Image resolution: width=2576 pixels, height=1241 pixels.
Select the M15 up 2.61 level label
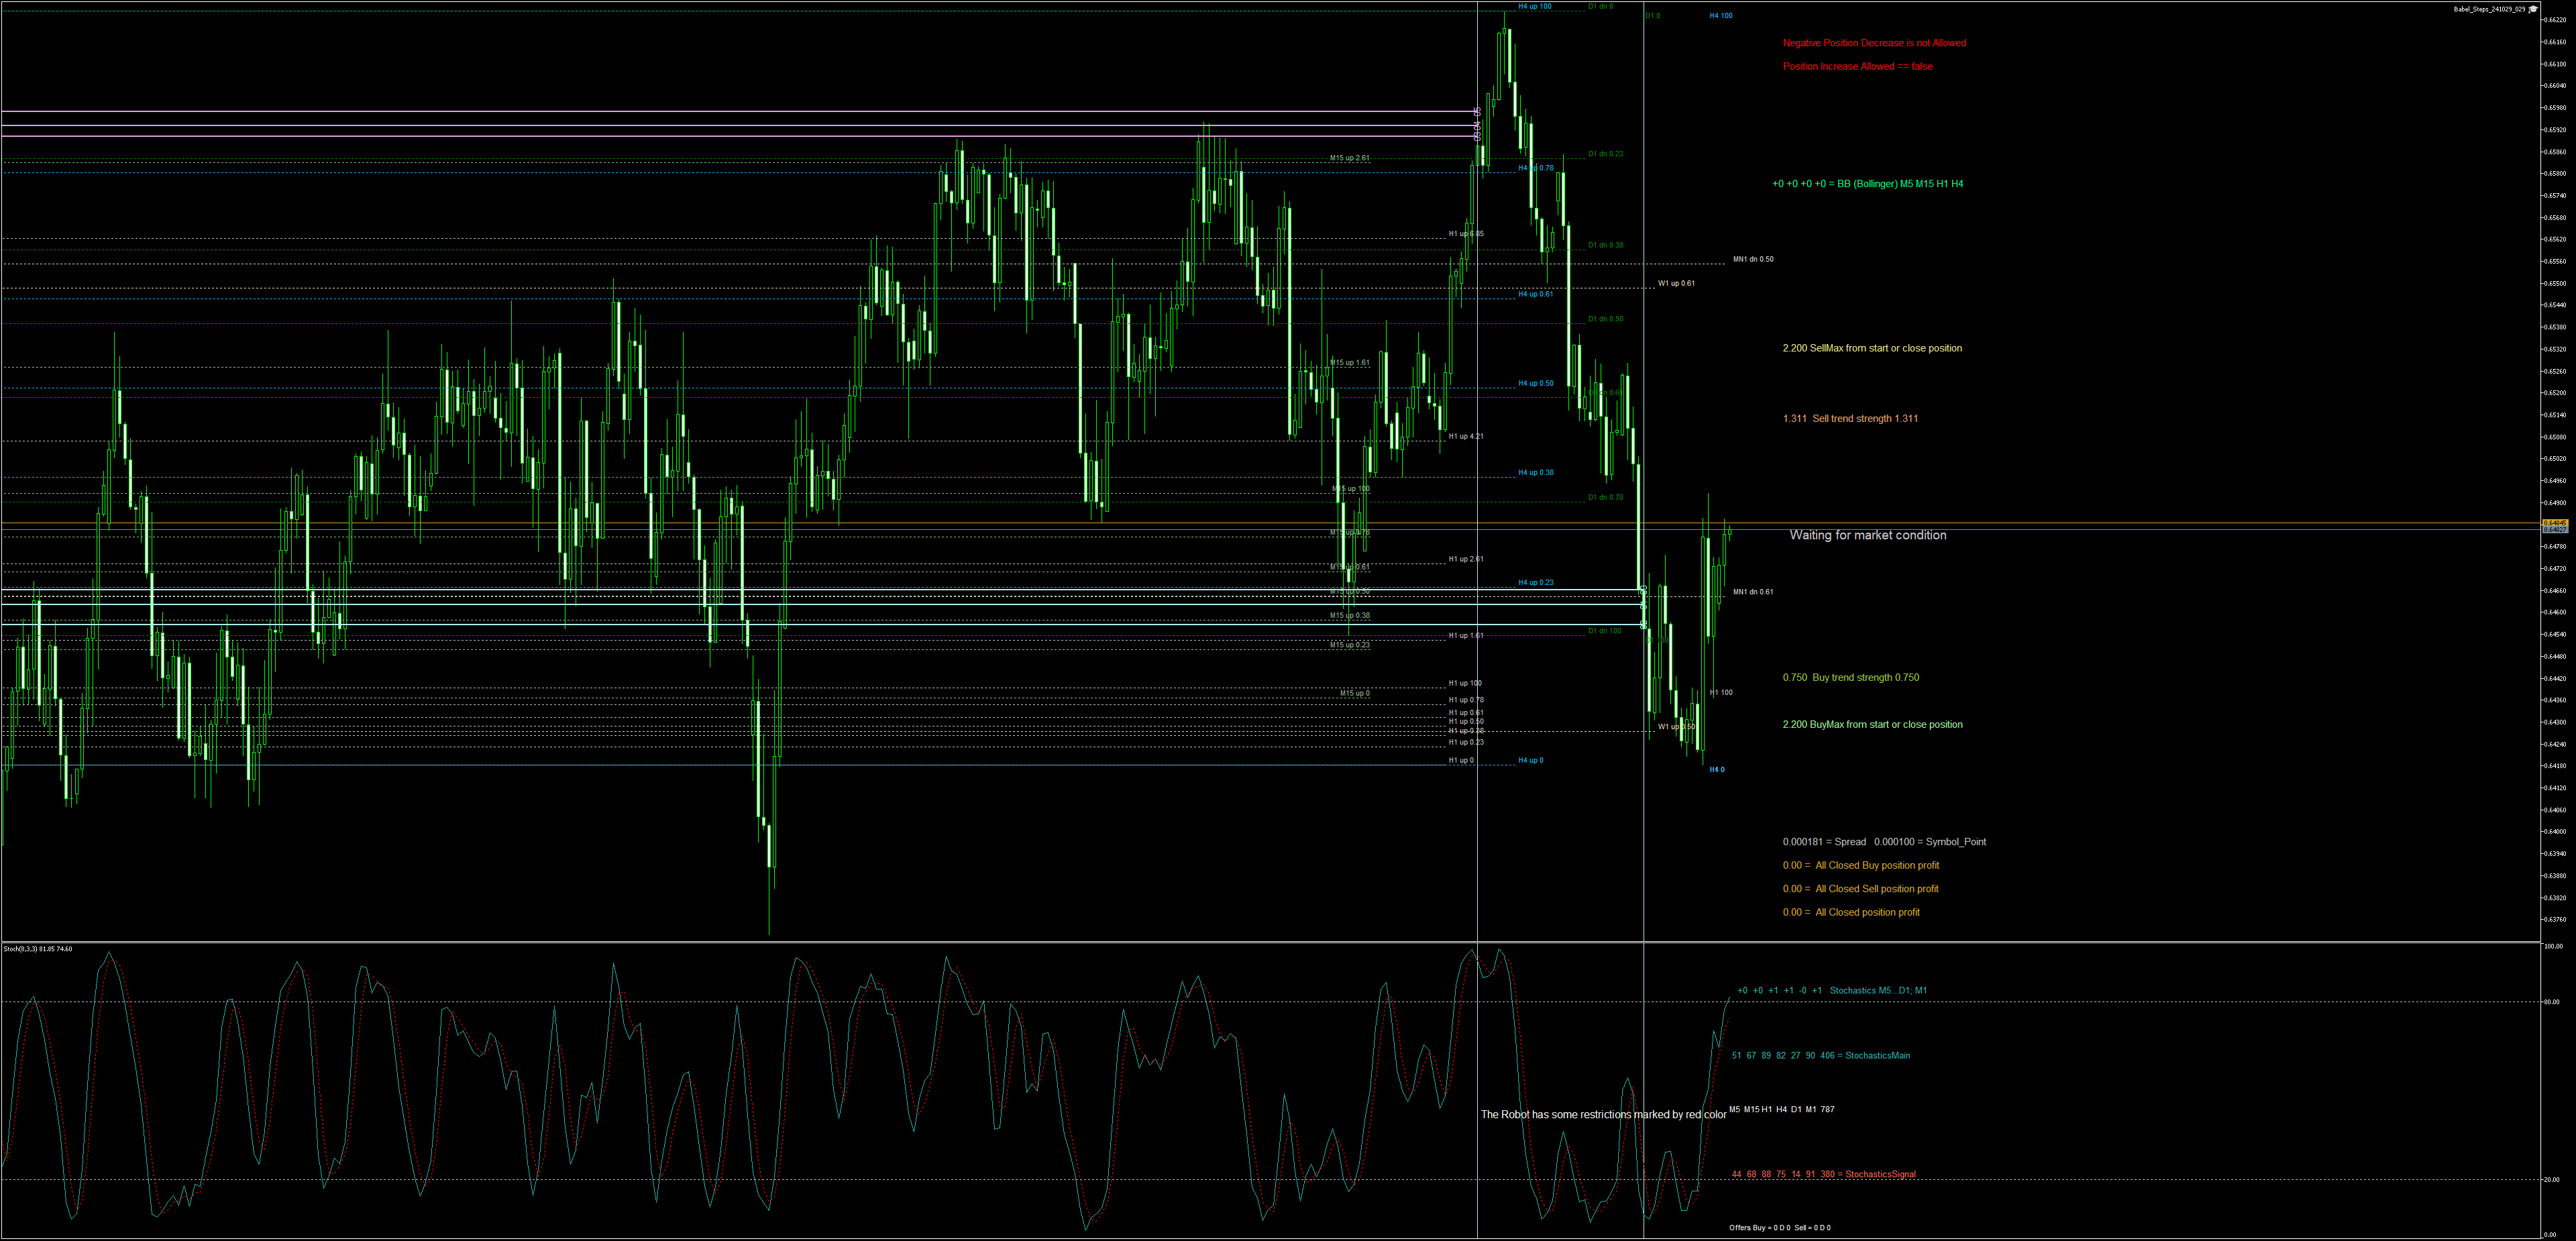[x=1350, y=158]
